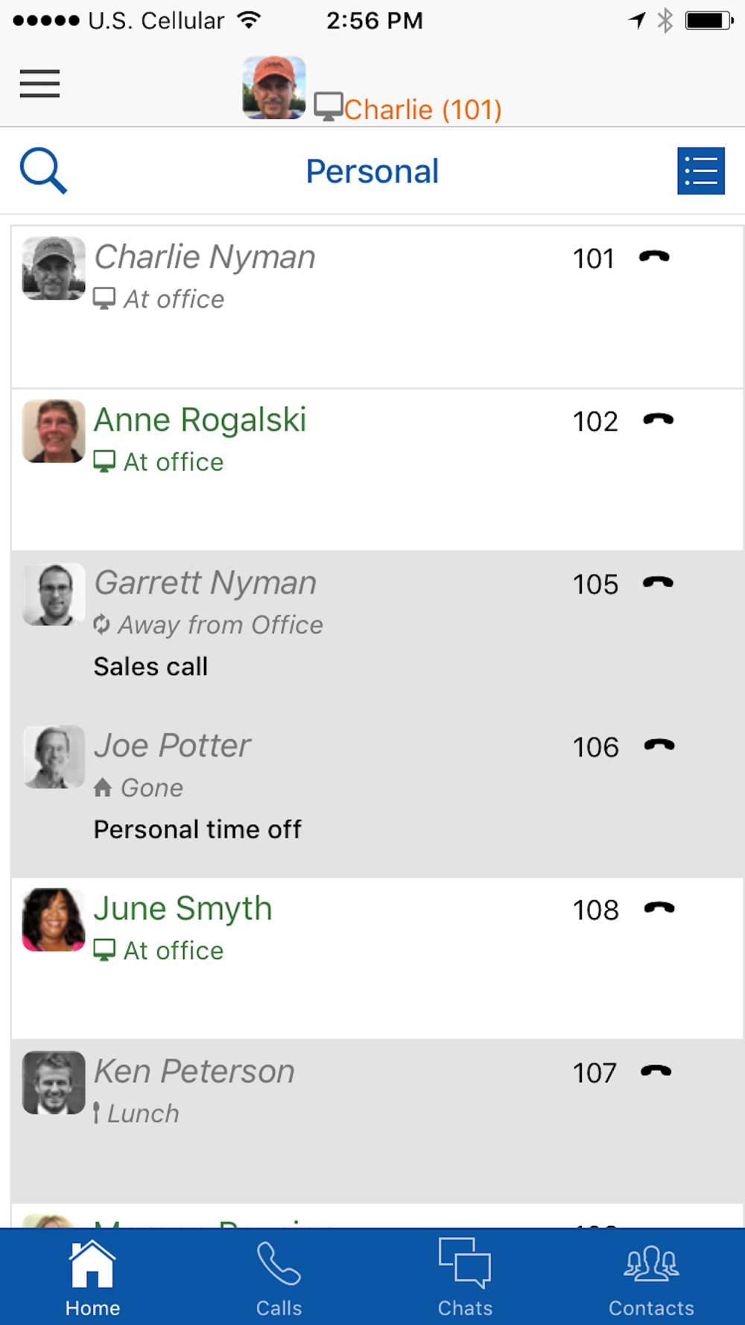Viewport: 745px width, 1325px height.
Task: Go to the Contacts tab
Action: [x=651, y=1277]
